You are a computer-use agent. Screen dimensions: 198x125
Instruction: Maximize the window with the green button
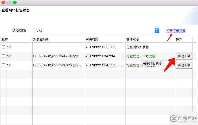15,2
